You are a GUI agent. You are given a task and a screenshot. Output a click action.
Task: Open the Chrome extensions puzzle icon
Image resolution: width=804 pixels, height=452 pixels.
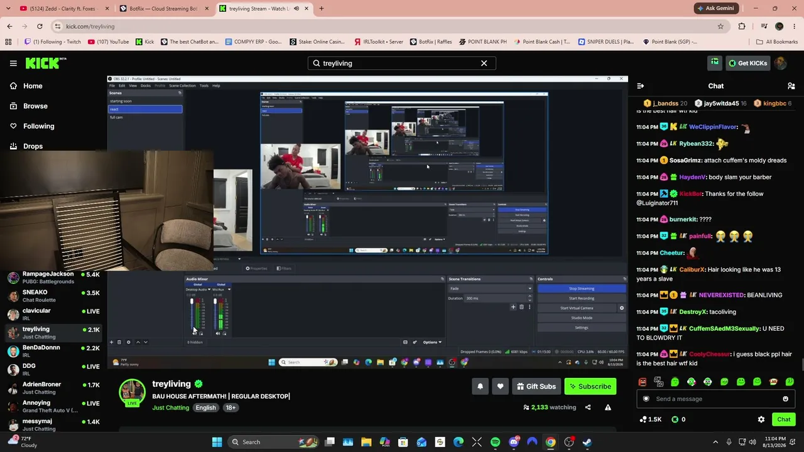742,26
